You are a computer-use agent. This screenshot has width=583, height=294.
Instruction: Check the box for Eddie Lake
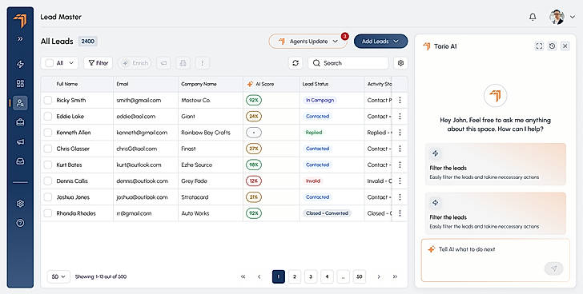(x=48, y=117)
